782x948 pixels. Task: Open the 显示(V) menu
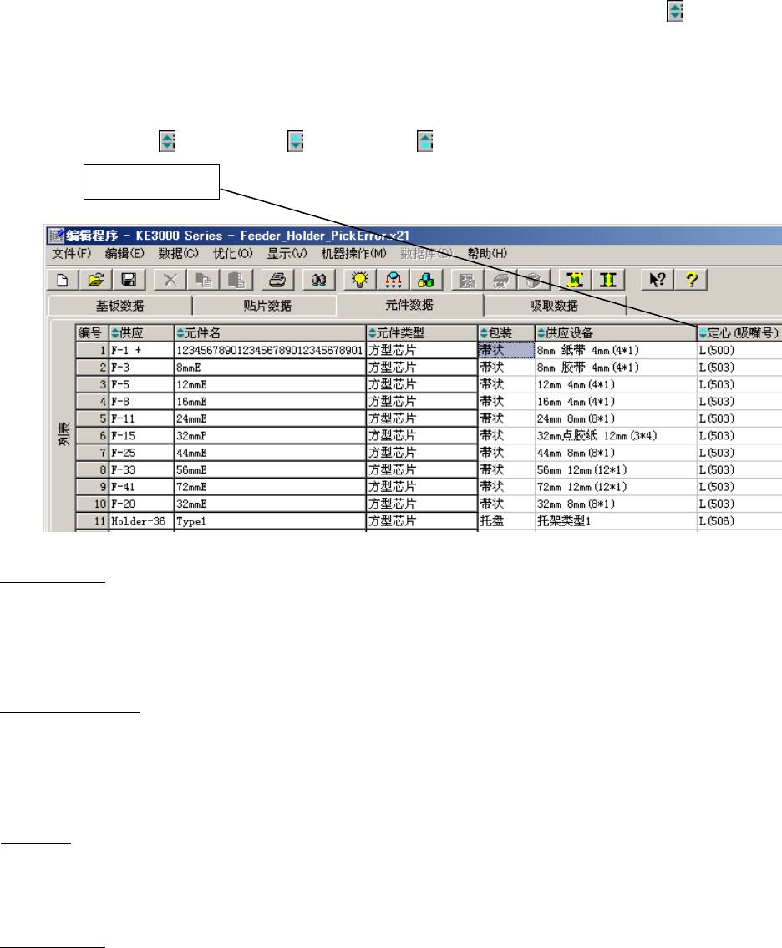click(287, 253)
